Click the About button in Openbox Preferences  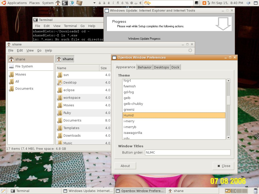[x=125, y=166]
